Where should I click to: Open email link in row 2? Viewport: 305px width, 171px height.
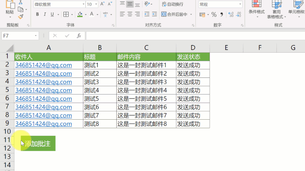tap(43, 65)
